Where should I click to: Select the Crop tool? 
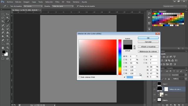3,21
